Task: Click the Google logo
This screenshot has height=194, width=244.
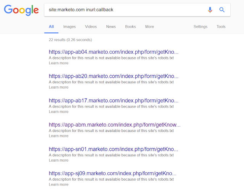Action: [x=21, y=10]
